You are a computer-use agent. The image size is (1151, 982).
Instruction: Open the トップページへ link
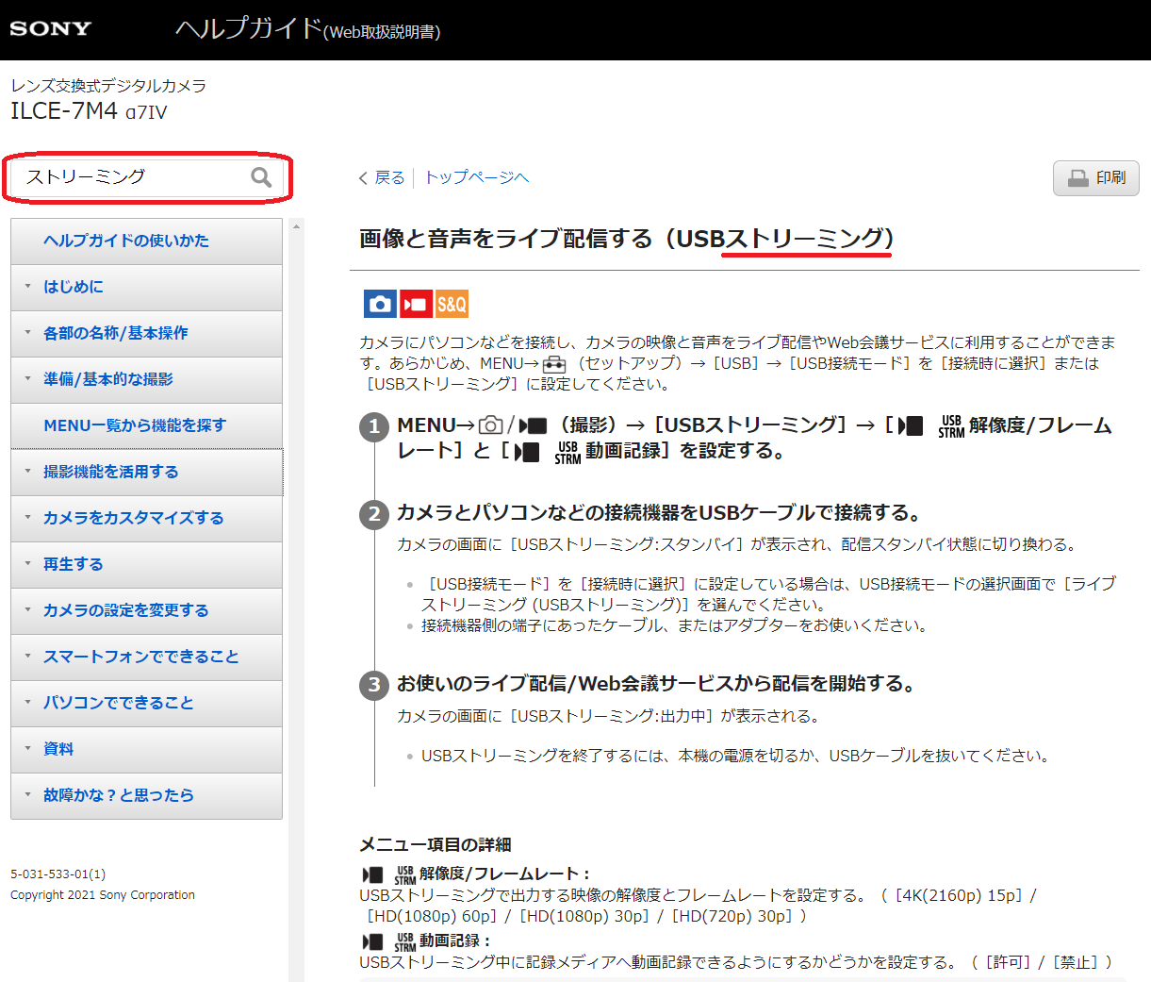pyautogui.click(x=476, y=177)
